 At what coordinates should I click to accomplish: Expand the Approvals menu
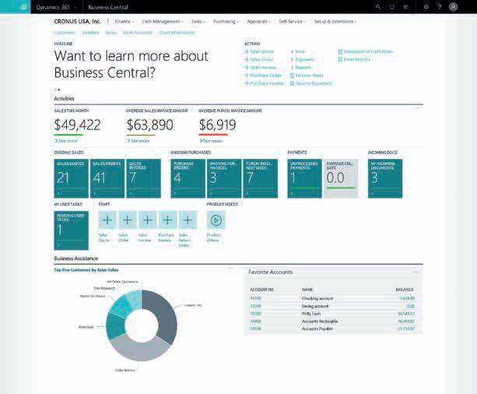pyautogui.click(x=258, y=21)
